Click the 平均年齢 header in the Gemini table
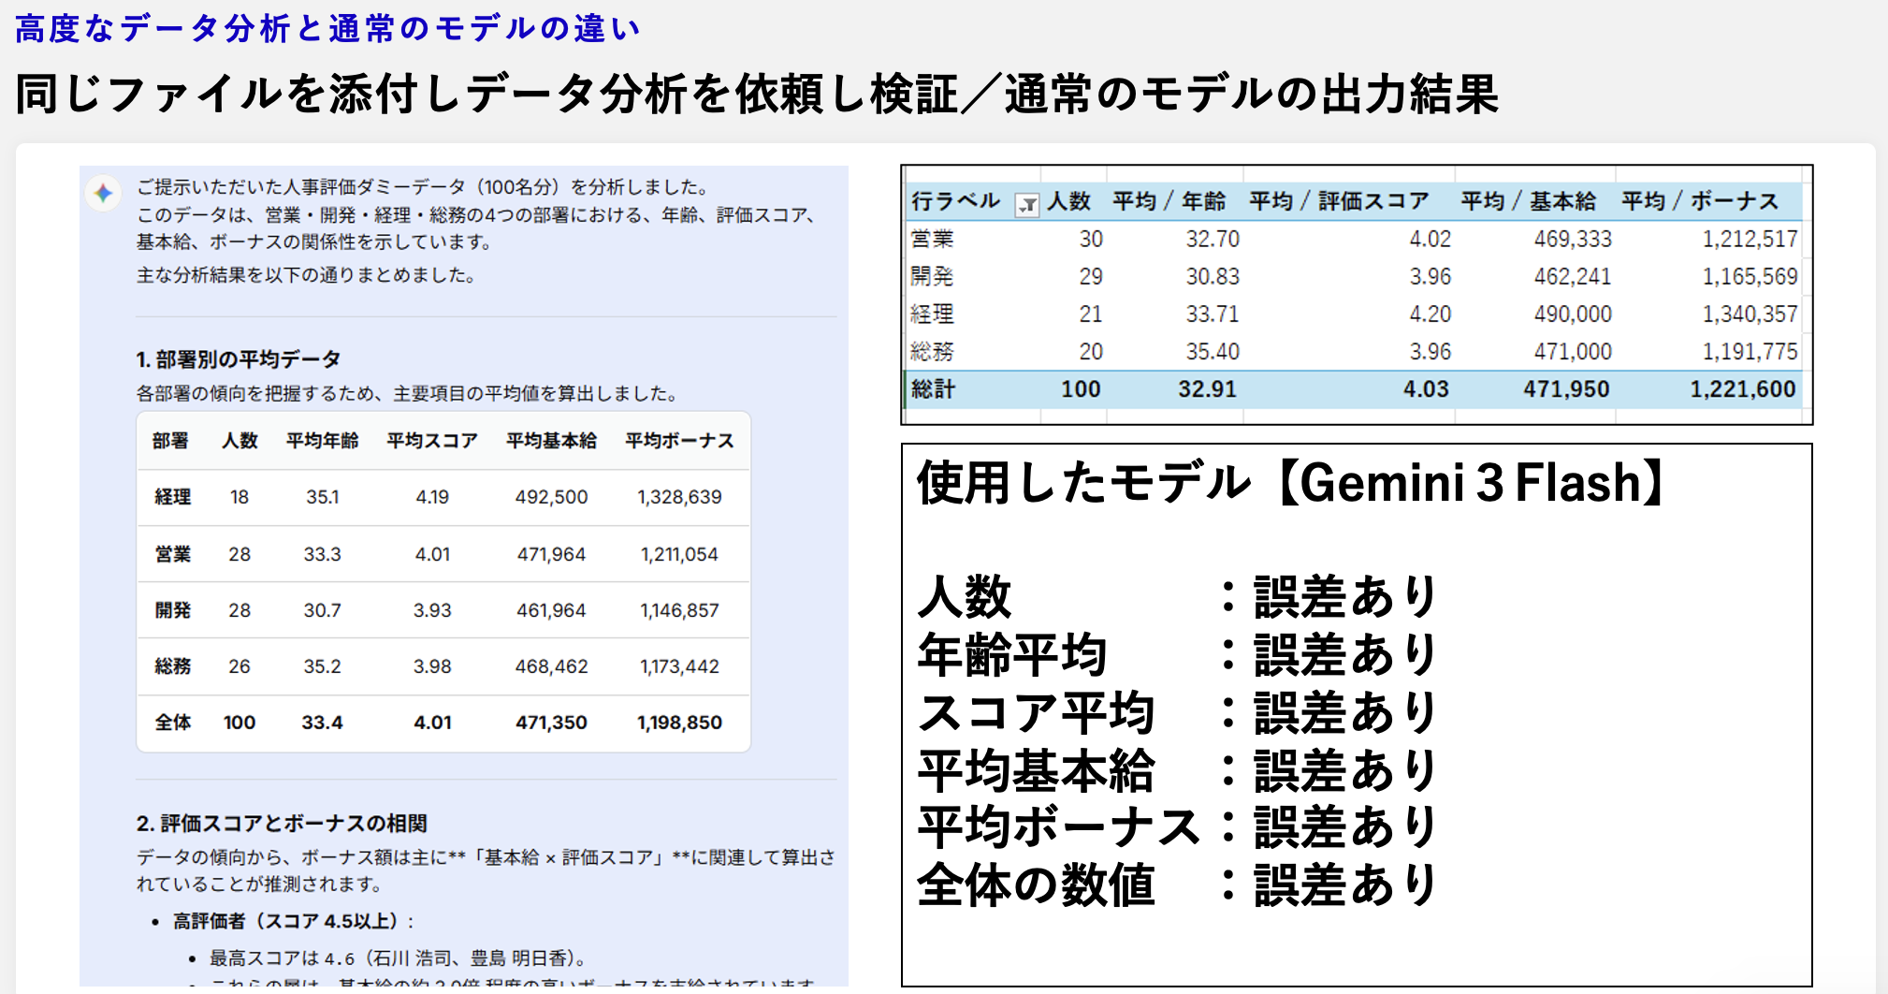Viewport: 1888px width, 994px height. pos(322,441)
